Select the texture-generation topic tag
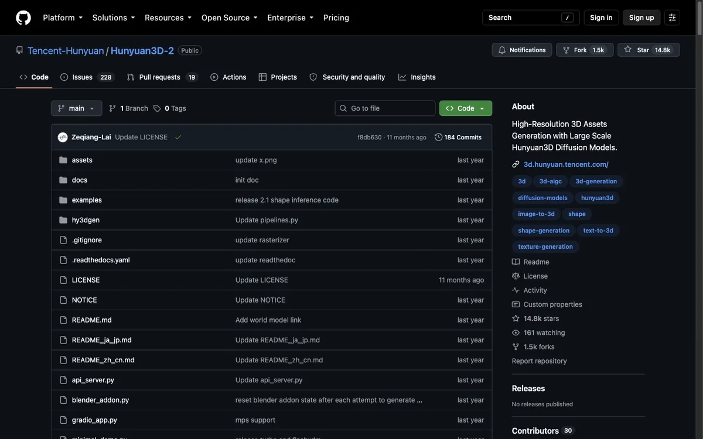 click(x=545, y=247)
